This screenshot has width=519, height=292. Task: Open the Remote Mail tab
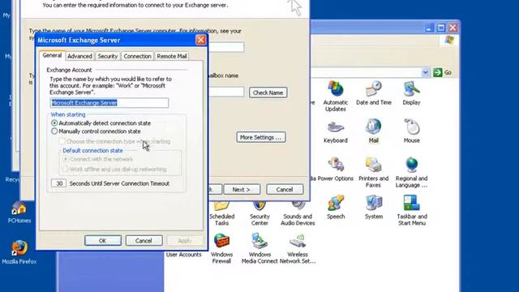point(172,56)
